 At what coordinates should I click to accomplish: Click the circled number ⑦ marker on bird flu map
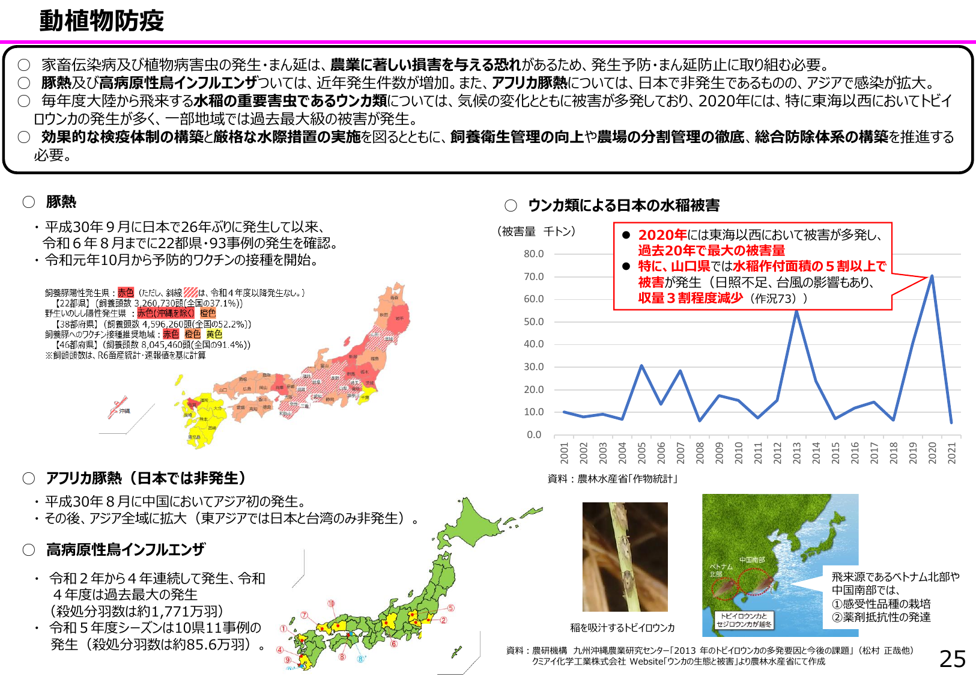(x=305, y=615)
